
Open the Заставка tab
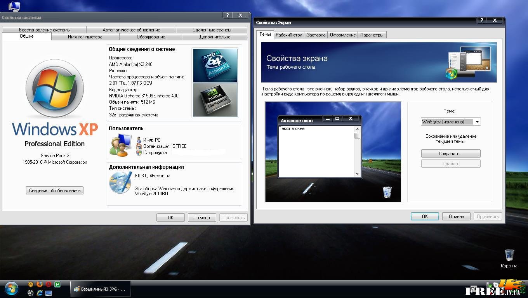click(x=316, y=35)
